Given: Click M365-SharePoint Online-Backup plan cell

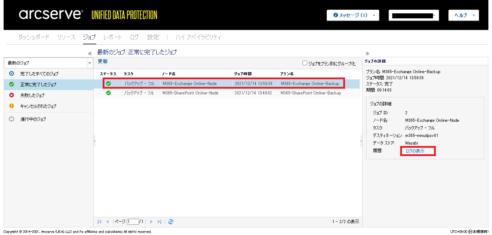Looking at the screenshot, I should click(310, 93).
